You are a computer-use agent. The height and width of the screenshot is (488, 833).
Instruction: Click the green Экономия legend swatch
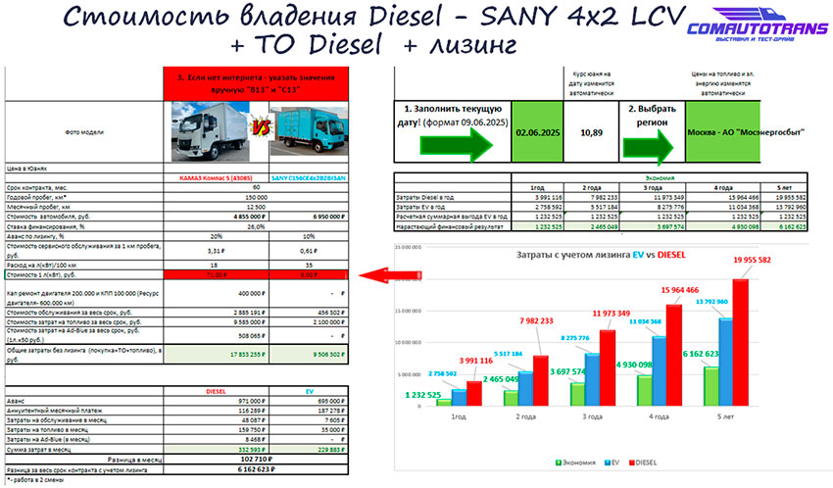[559, 463]
